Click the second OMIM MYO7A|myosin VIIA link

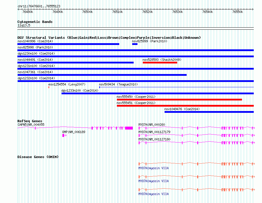click(x=154, y=181)
